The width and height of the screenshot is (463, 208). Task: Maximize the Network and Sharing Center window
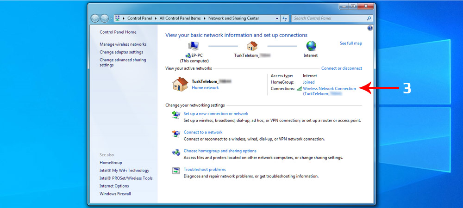tap(353, 6)
